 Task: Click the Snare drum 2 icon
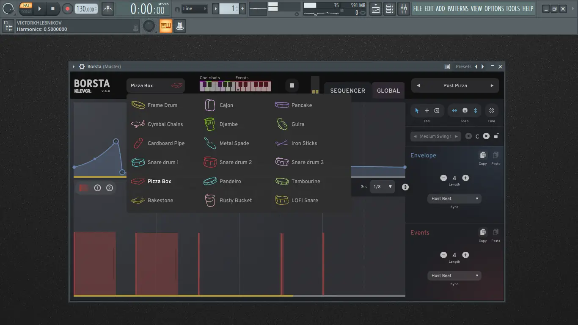(x=210, y=162)
